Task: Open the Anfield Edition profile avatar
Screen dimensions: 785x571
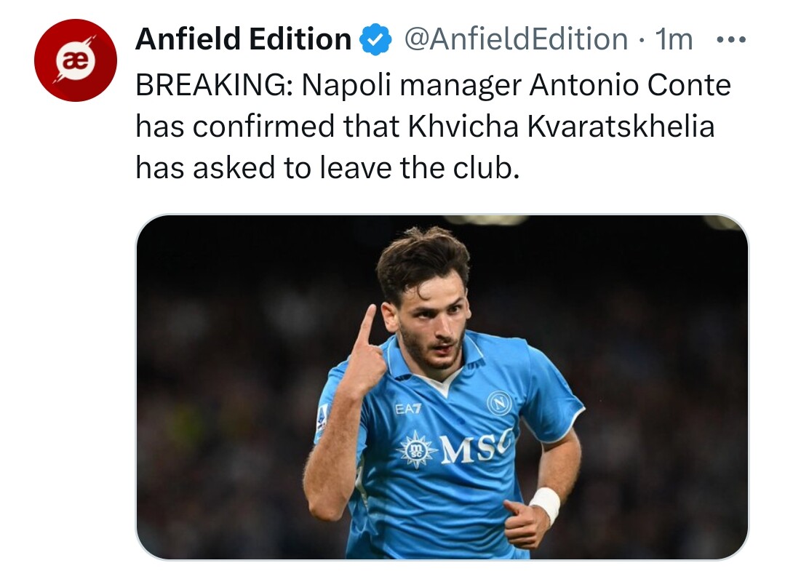Action: point(75,60)
